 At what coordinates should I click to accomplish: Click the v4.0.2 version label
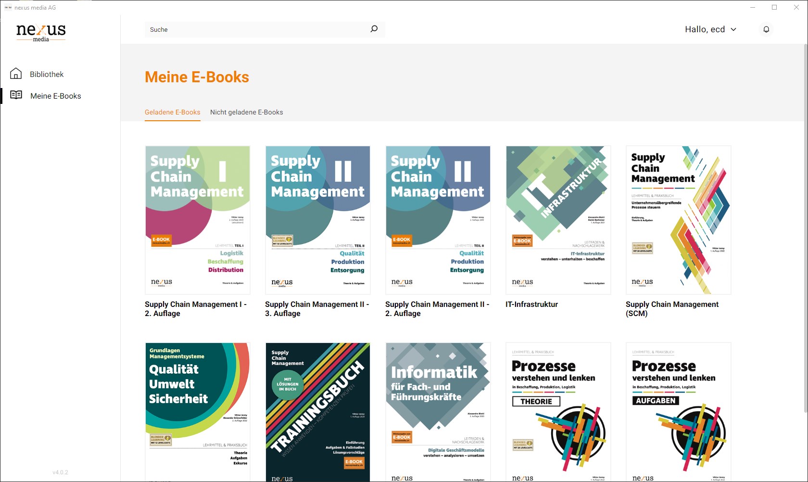click(x=61, y=472)
